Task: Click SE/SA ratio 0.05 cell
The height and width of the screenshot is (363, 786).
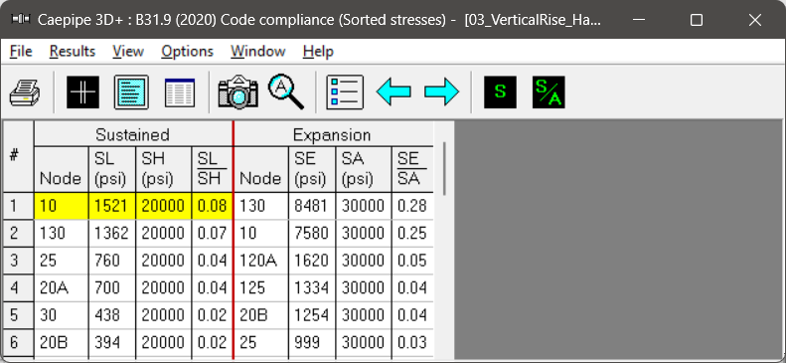Action: [412, 261]
